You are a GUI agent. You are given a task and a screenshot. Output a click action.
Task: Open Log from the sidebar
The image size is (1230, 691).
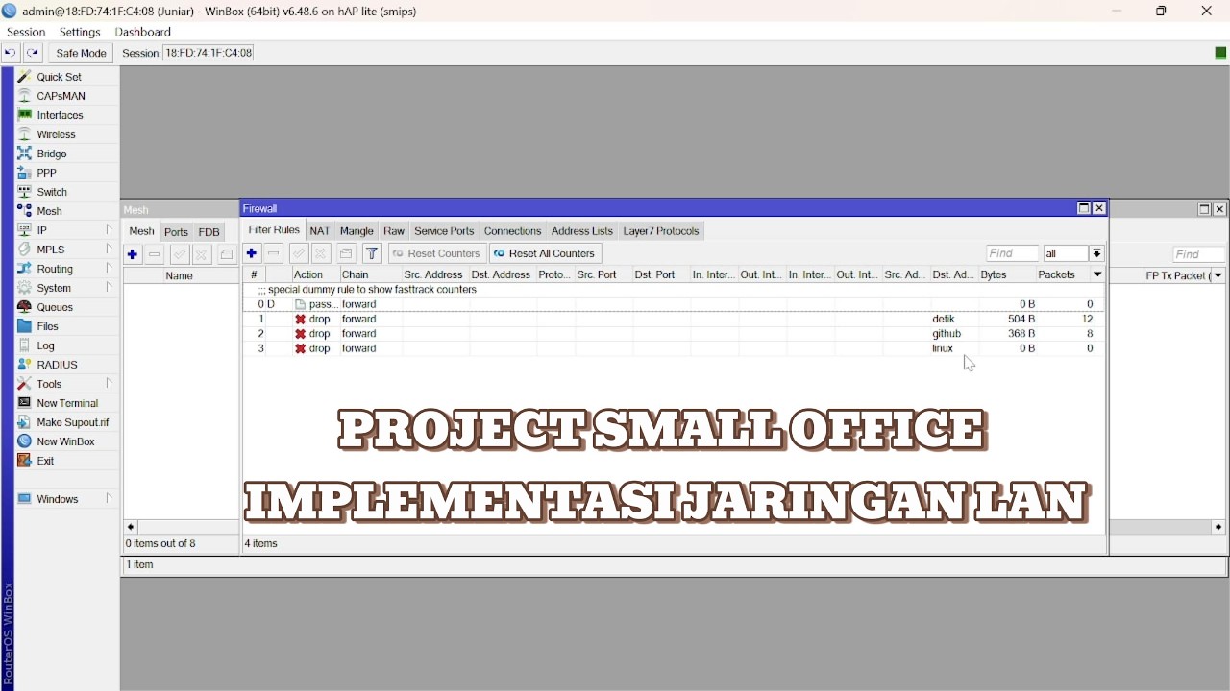[x=45, y=345]
